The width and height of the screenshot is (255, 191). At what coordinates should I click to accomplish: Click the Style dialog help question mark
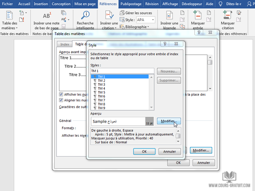pyautogui.click(x=164, y=43)
